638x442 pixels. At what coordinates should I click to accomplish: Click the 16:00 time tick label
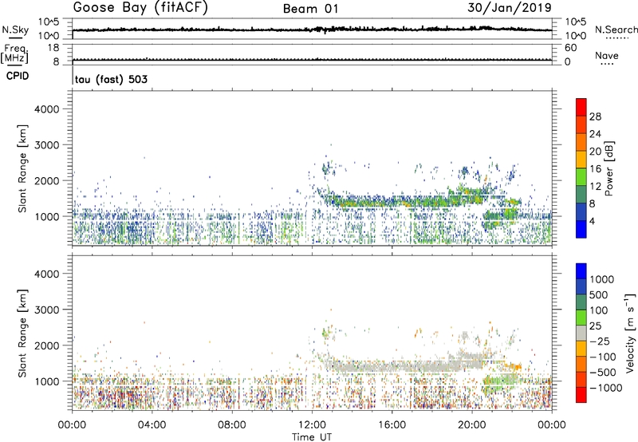tap(392, 425)
